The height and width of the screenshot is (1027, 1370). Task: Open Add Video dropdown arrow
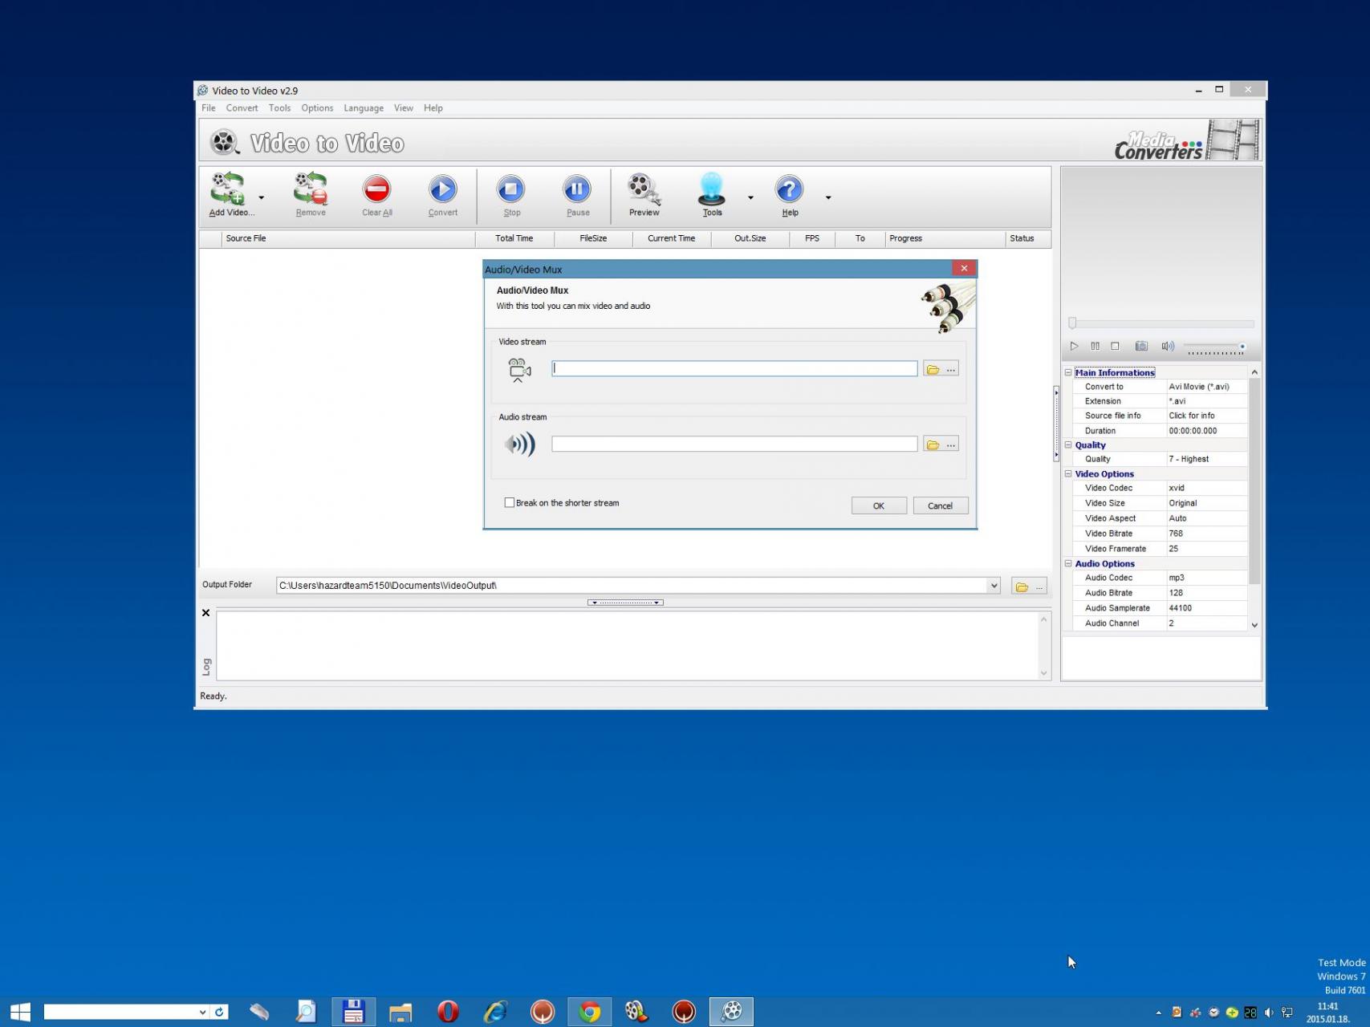pyautogui.click(x=262, y=197)
